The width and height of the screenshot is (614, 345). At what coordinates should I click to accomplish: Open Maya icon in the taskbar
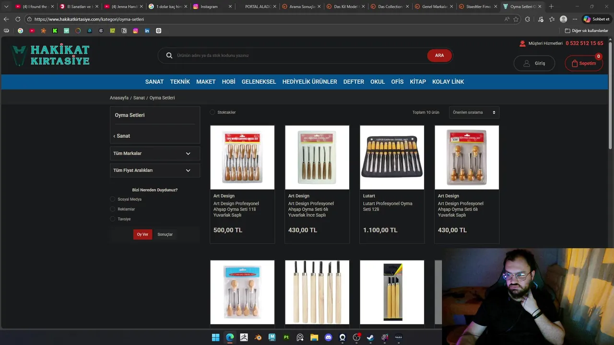272,337
